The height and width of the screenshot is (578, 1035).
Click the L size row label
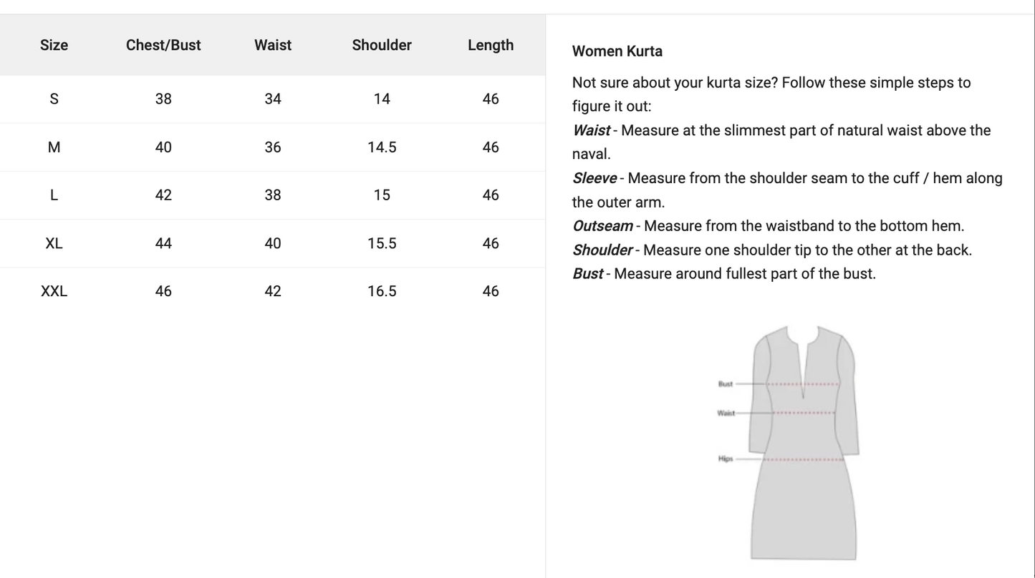pyautogui.click(x=54, y=195)
